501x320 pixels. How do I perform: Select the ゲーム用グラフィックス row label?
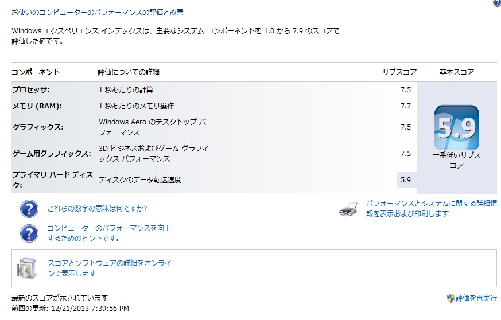point(52,154)
